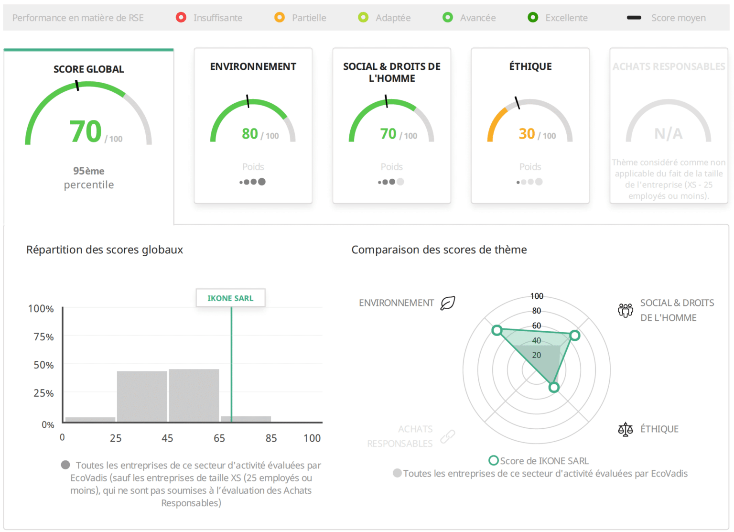Click the Environnement 80 gauge arc

point(253,120)
